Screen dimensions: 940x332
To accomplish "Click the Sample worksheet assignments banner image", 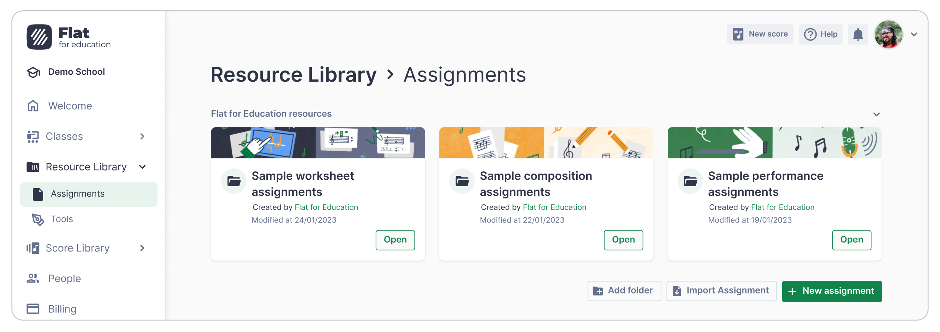I will [x=318, y=143].
